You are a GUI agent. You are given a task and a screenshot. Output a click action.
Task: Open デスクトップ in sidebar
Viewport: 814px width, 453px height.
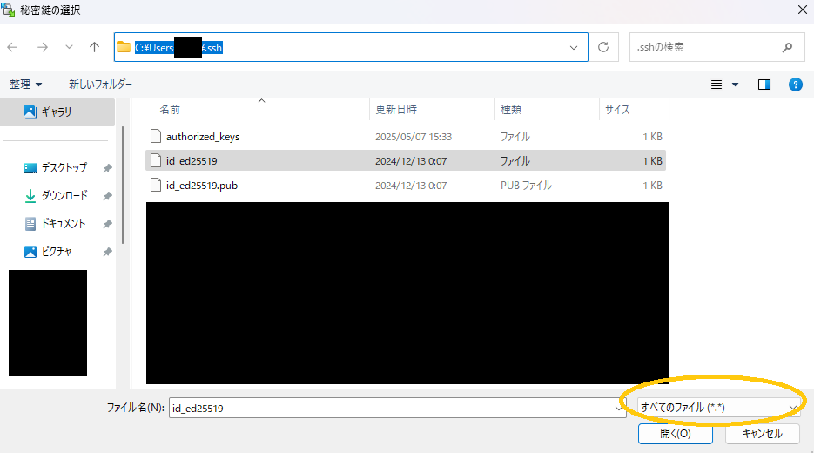click(64, 168)
